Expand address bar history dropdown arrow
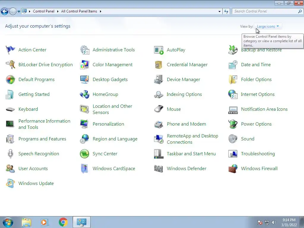The width and height of the screenshot is (304, 228). click(219, 12)
